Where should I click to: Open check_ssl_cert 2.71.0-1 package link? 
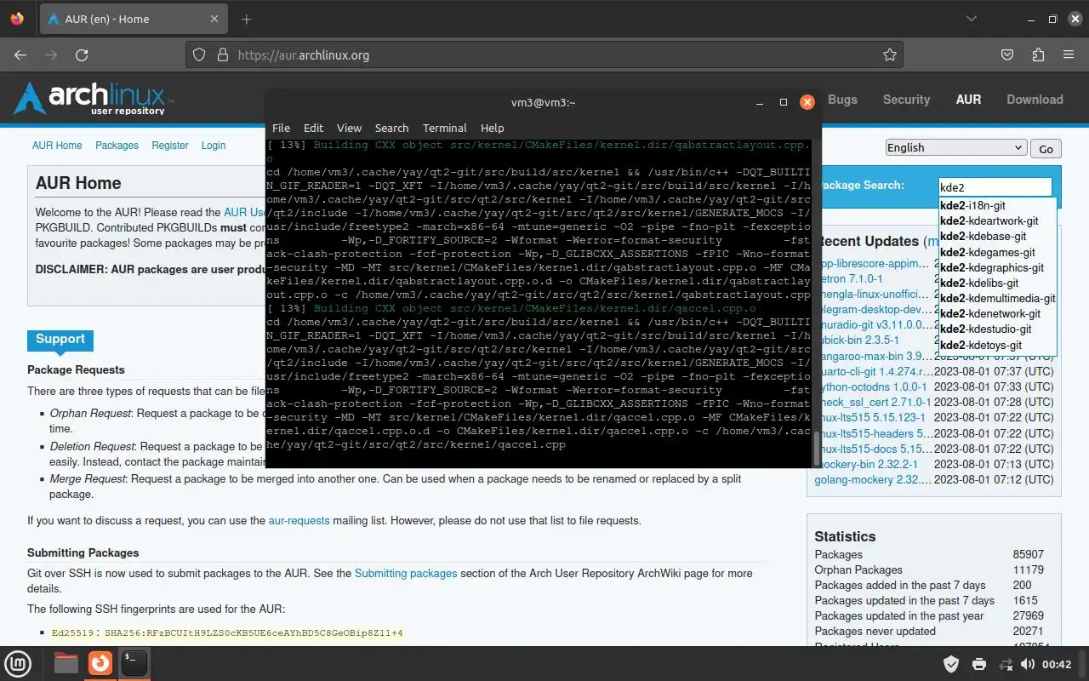(873, 402)
